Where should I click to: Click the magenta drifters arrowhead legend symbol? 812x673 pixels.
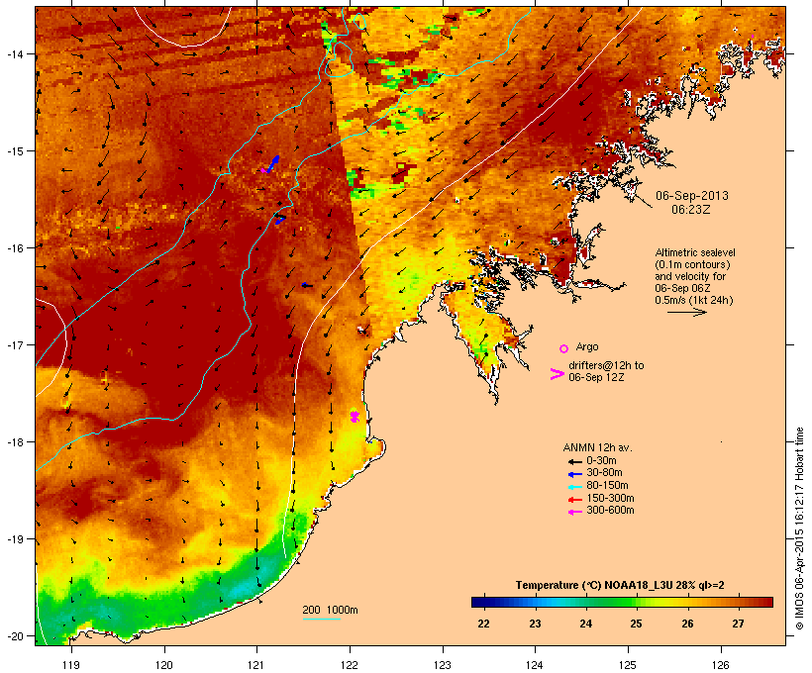557,374
